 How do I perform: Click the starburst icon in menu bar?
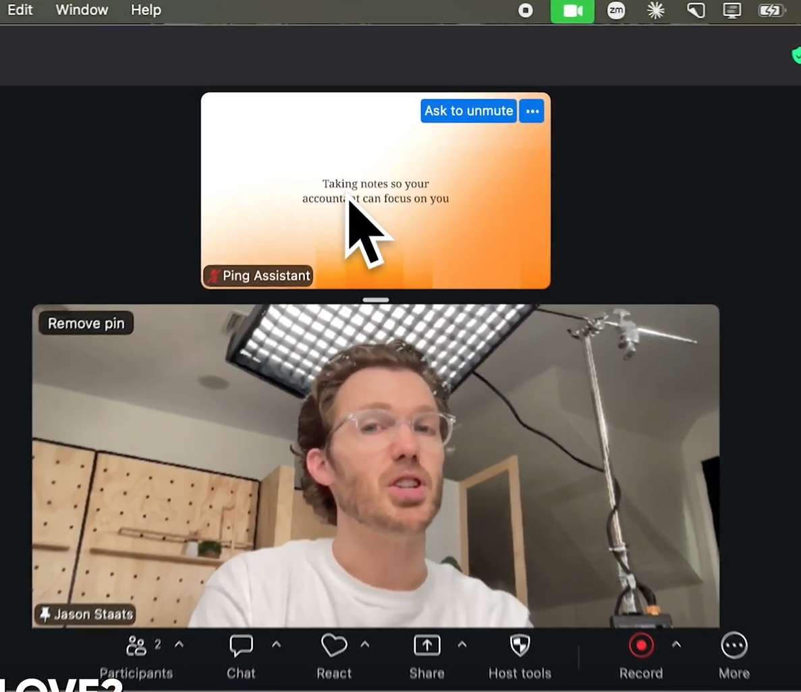click(x=655, y=11)
